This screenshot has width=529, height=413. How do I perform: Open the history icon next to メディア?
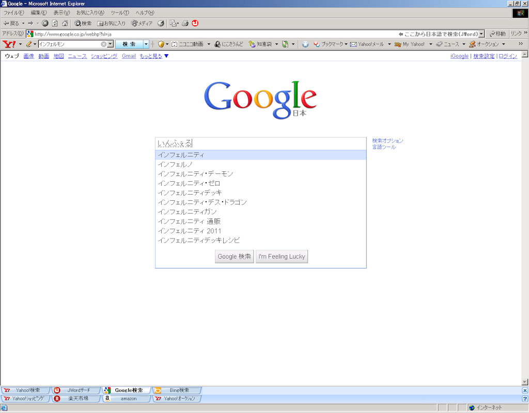[x=161, y=23]
